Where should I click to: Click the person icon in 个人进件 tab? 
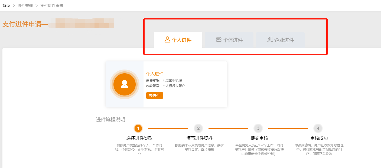pos(167,40)
